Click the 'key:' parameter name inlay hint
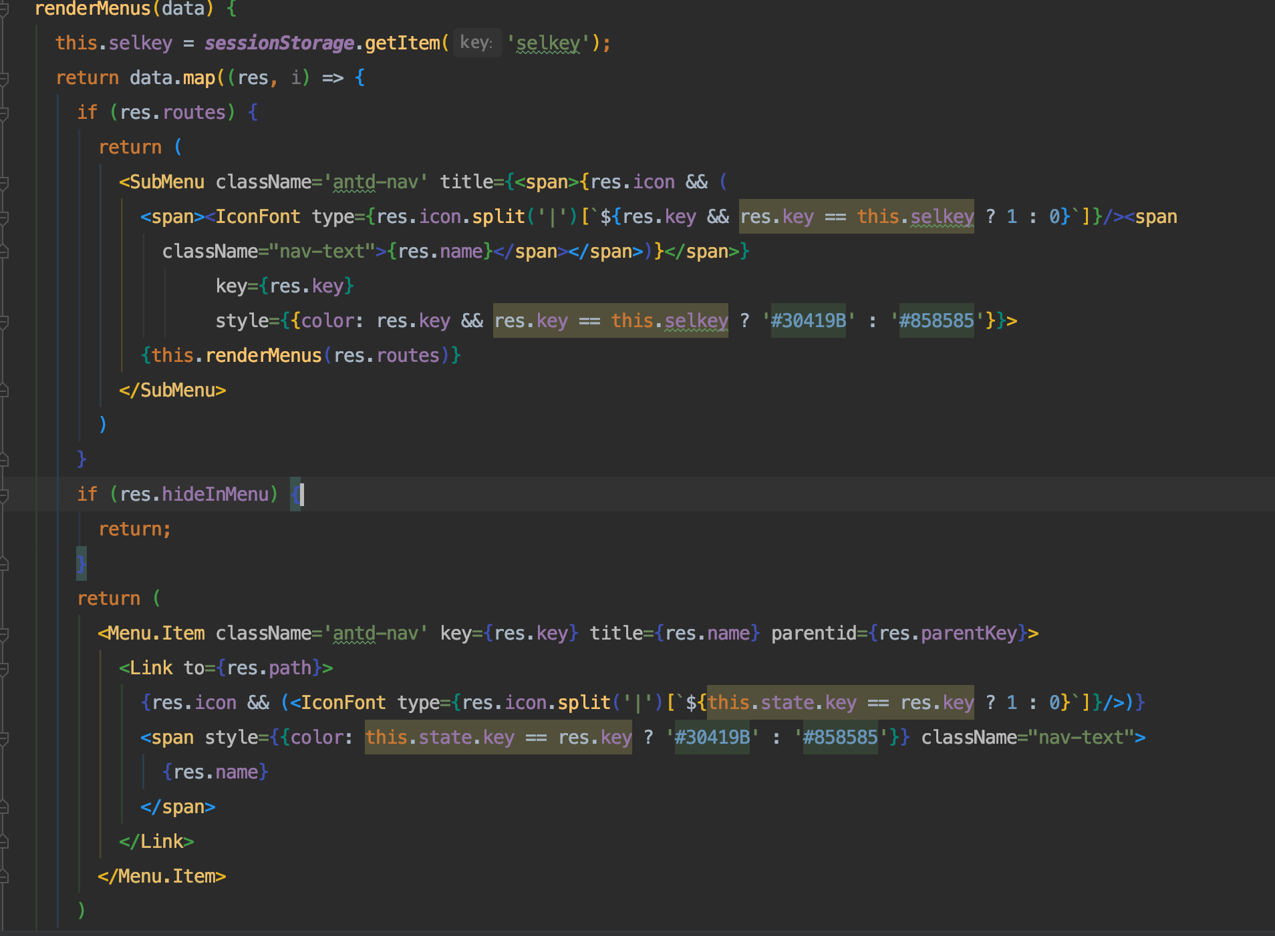Screen dimensions: 1275x936 (477, 43)
